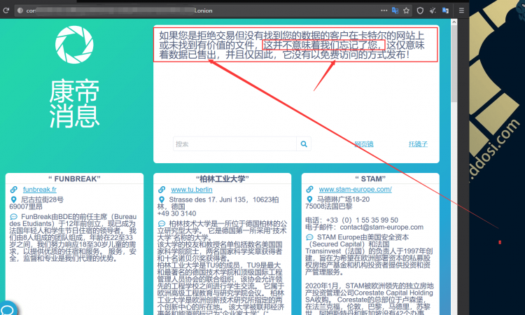Screen dimensions: 525x315
Task: Click the “柏林工业大学” card title
Action: [x=223, y=178]
